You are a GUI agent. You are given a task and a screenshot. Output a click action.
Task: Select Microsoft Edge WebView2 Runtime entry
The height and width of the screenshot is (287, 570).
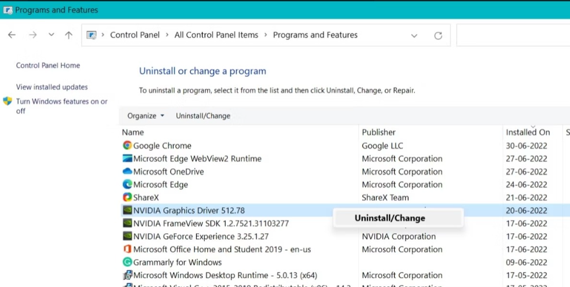point(197,159)
